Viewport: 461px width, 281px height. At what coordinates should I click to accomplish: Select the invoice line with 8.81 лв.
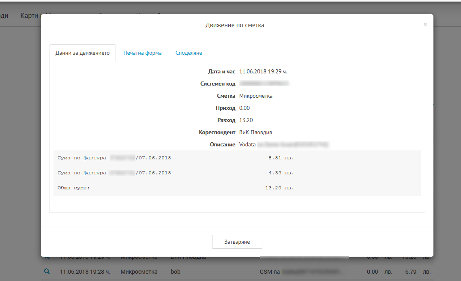pyautogui.click(x=176, y=158)
